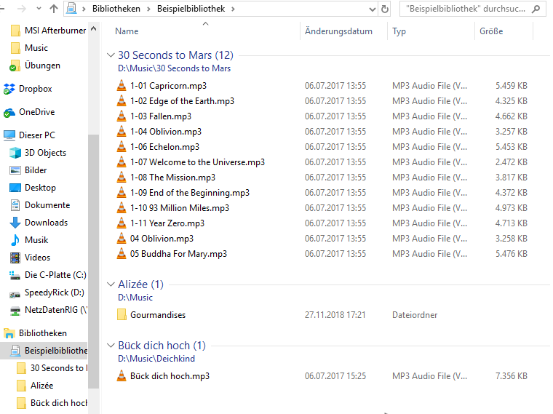Click the VLC icon of 05 Buddha For Mary.mp3
This screenshot has height=414, width=553.
click(122, 253)
